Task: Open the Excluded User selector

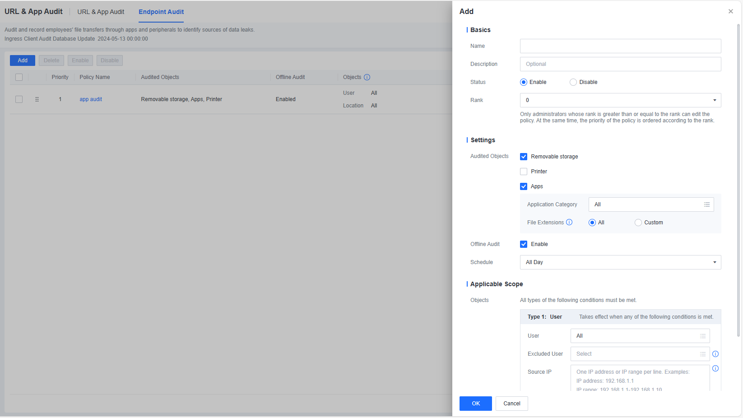Action: tap(640, 354)
